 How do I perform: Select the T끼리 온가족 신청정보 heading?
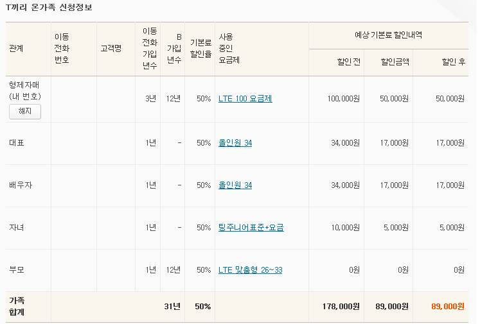(x=49, y=7)
